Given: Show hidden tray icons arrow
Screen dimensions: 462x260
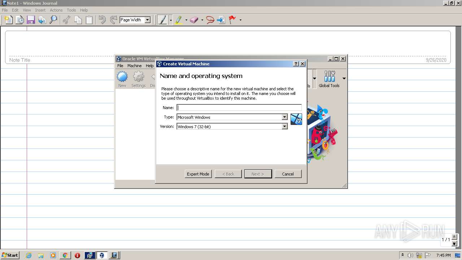Looking at the screenshot, I should tap(402, 255).
